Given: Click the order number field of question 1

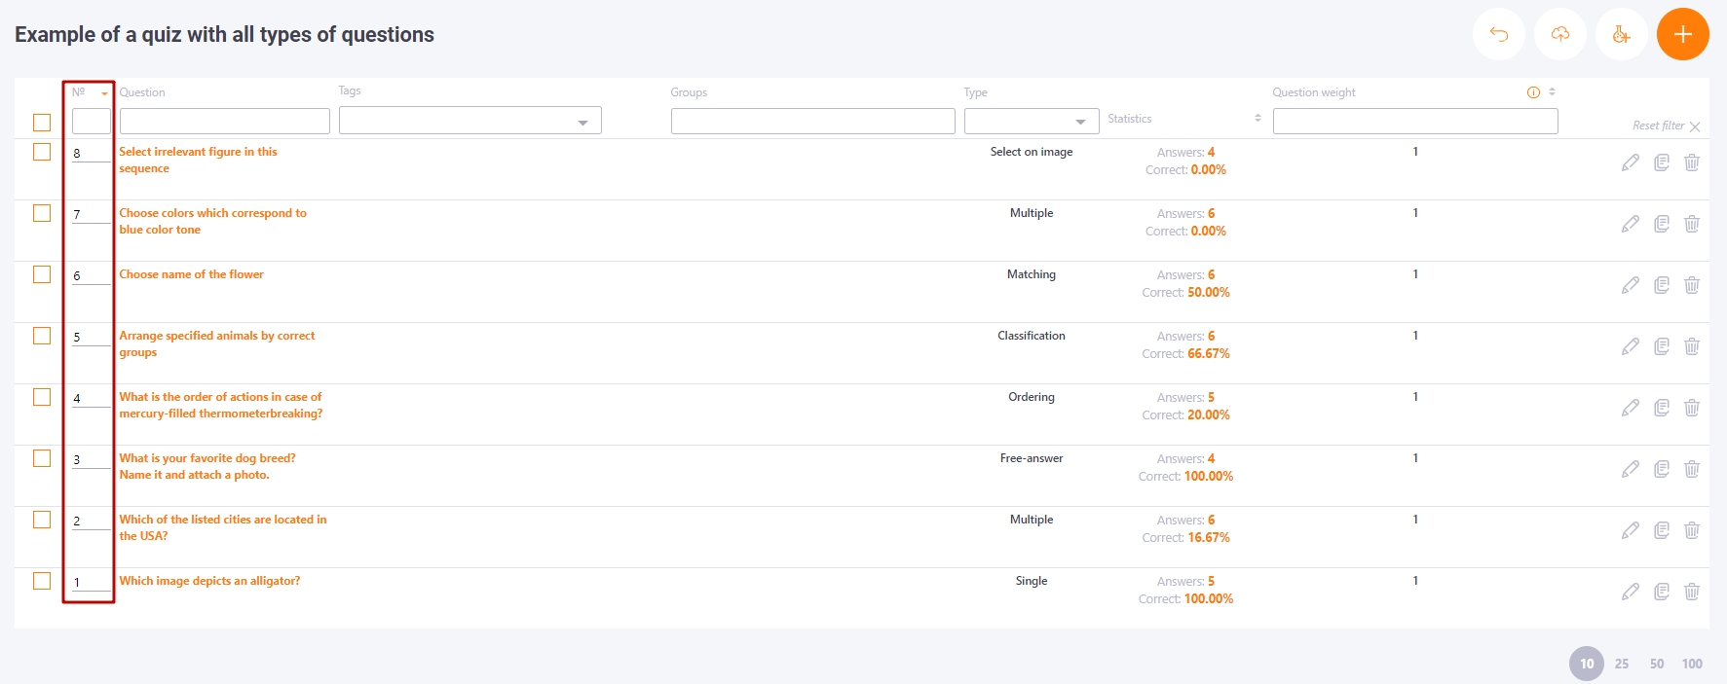Looking at the screenshot, I should click(x=92, y=582).
